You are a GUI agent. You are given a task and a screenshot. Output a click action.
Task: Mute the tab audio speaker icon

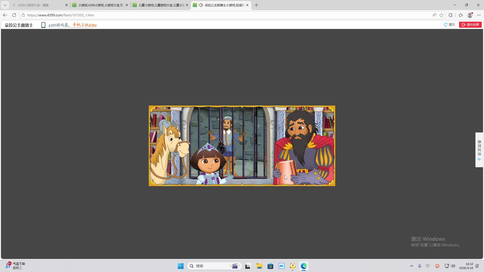(201, 5)
